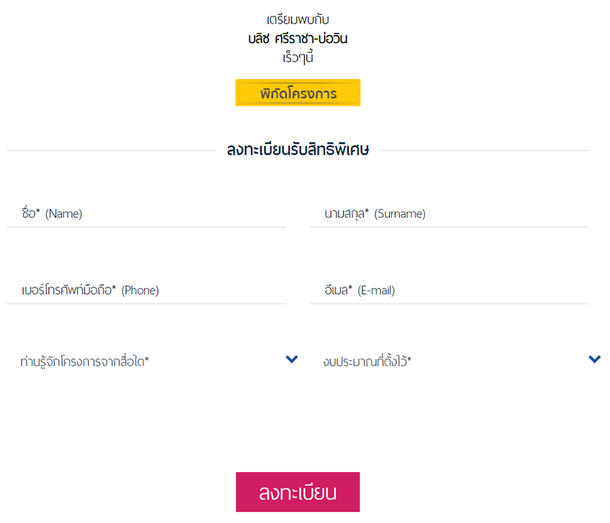Focus the ชื่อ (Name) input field
The image size is (610, 523).
coord(146,214)
